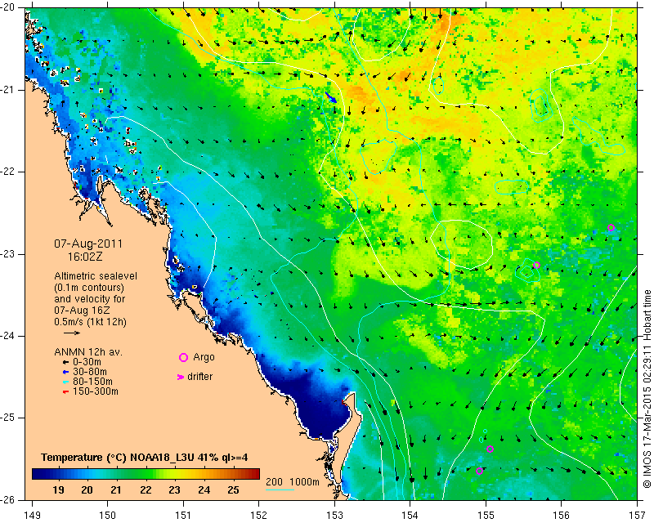Click the black 0-30m arrow legend icon

pos(65,362)
